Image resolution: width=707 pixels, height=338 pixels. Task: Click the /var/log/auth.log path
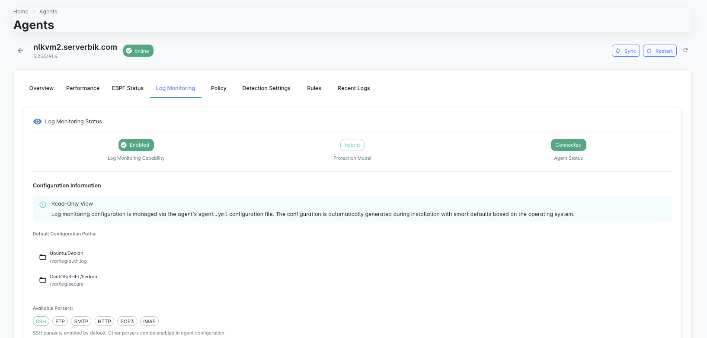(68, 261)
